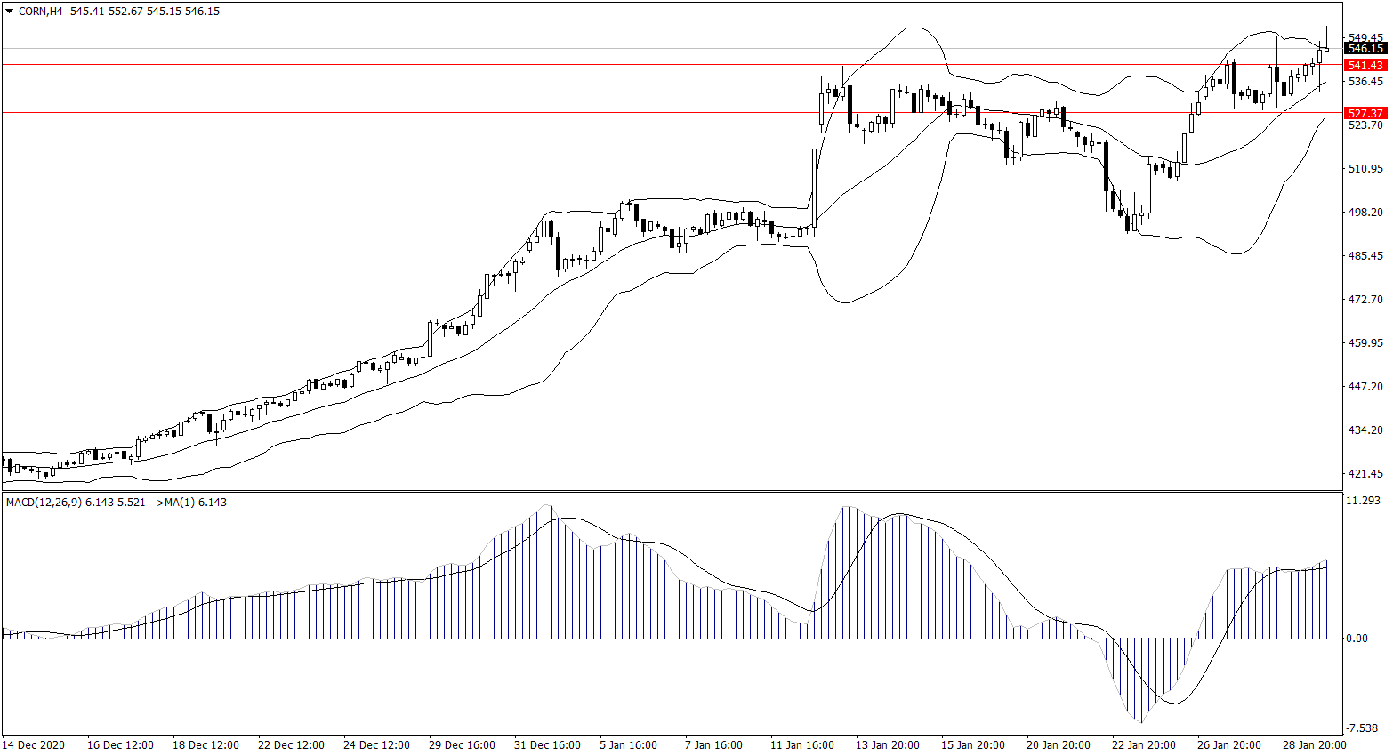This screenshot has height=756, width=1393.
Task: Click the 5 Jan 16:00 time label
Action: (628, 745)
